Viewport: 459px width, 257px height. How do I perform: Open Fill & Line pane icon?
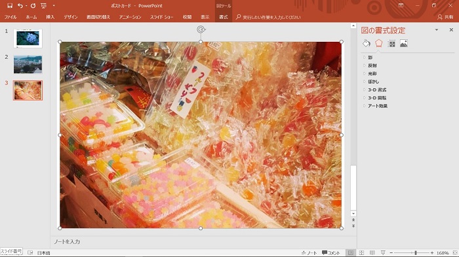(x=367, y=44)
